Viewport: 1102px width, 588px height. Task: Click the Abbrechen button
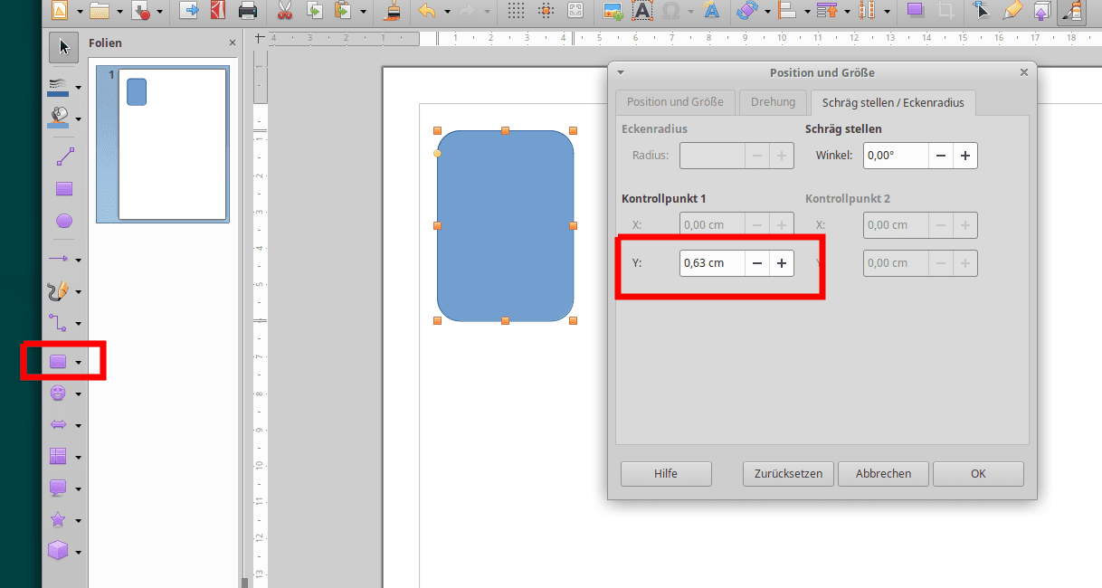[883, 473]
